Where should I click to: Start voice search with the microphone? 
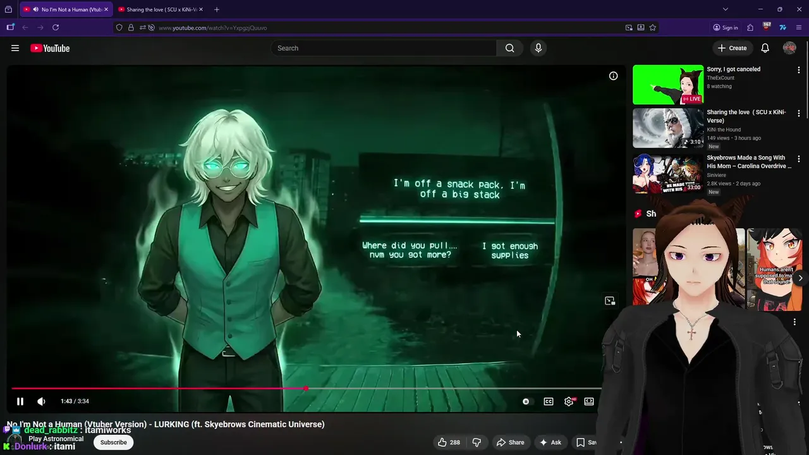click(x=538, y=48)
